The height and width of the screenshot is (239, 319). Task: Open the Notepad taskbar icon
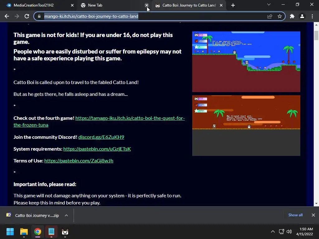pos(51,232)
